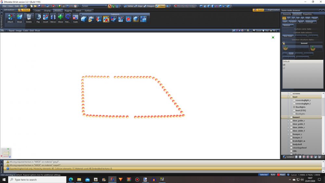The image size is (325, 183).
Task: Click the Scratch state button
Action: click(293, 22)
